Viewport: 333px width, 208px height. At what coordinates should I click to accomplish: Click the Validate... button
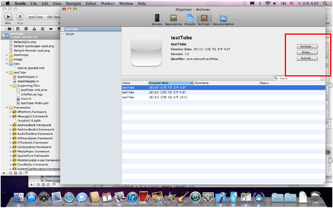click(x=307, y=47)
